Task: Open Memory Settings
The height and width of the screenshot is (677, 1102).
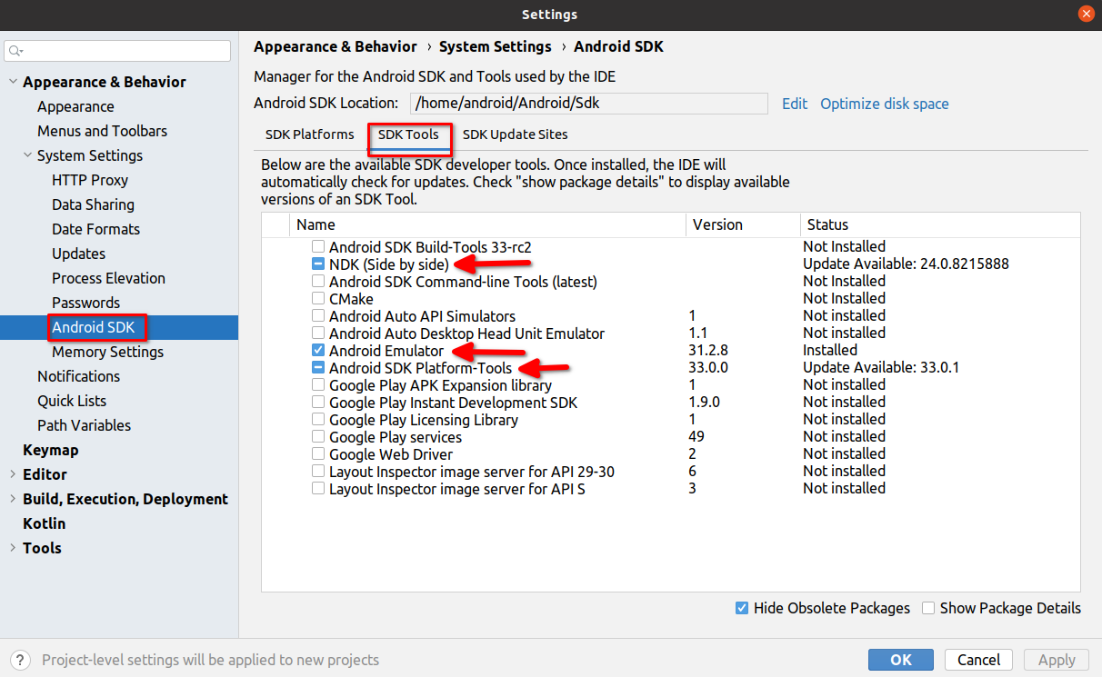Action: pos(107,352)
